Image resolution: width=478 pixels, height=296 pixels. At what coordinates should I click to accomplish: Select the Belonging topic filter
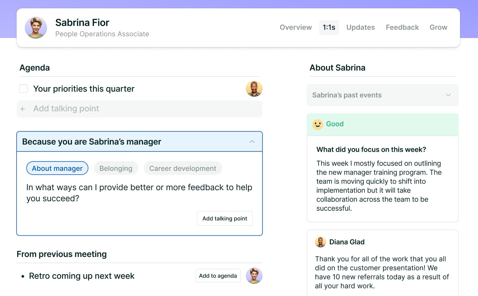[x=116, y=168]
